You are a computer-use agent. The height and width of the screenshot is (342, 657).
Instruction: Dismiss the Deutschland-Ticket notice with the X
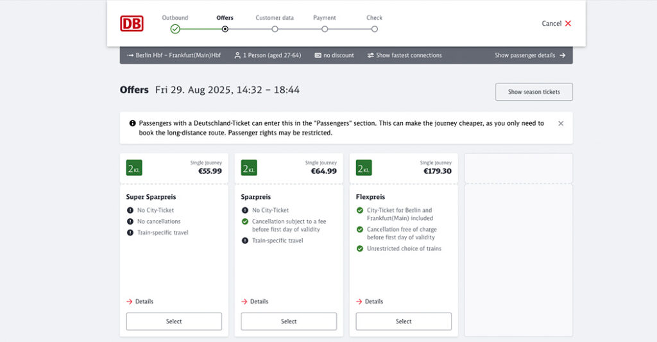(x=561, y=124)
